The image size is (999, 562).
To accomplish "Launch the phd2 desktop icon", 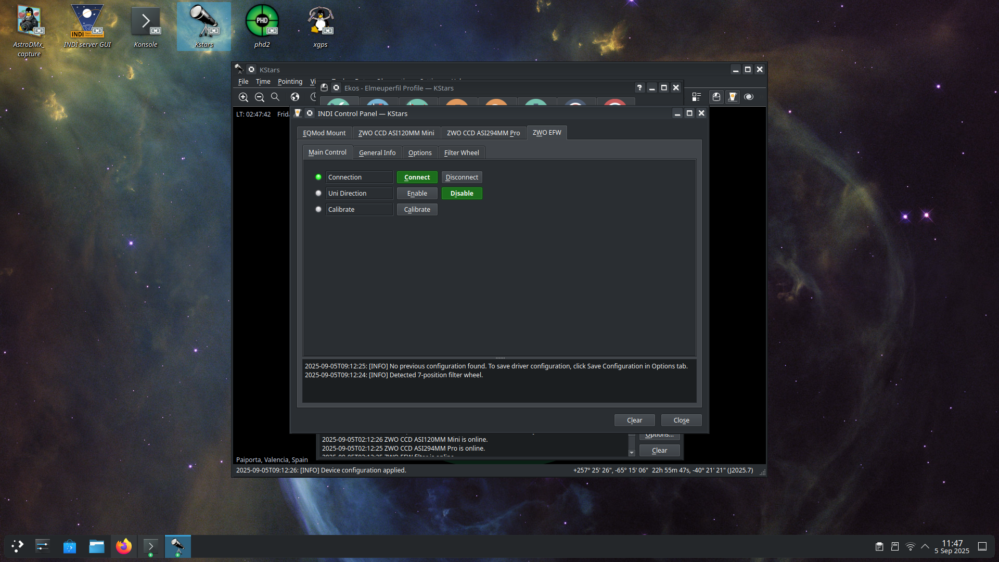I will [x=262, y=26].
